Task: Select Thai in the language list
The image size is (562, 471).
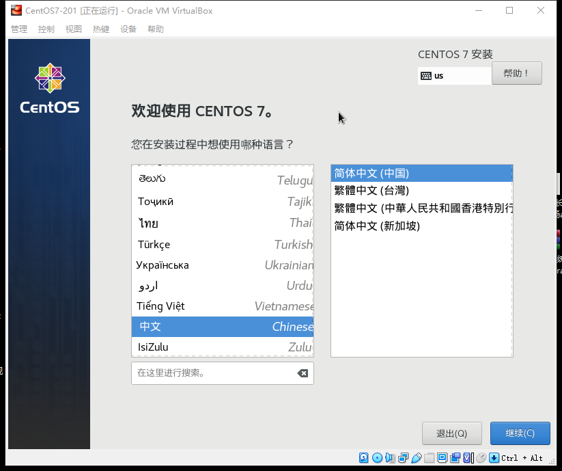Action: pyautogui.click(x=222, y=223)
